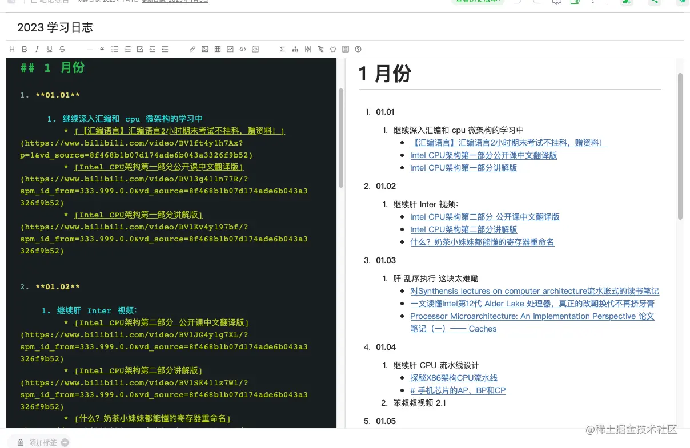Insert a block quote
The height and width of the screenshot is (448, 690).
pyautogui.click(x=102, y=49)
